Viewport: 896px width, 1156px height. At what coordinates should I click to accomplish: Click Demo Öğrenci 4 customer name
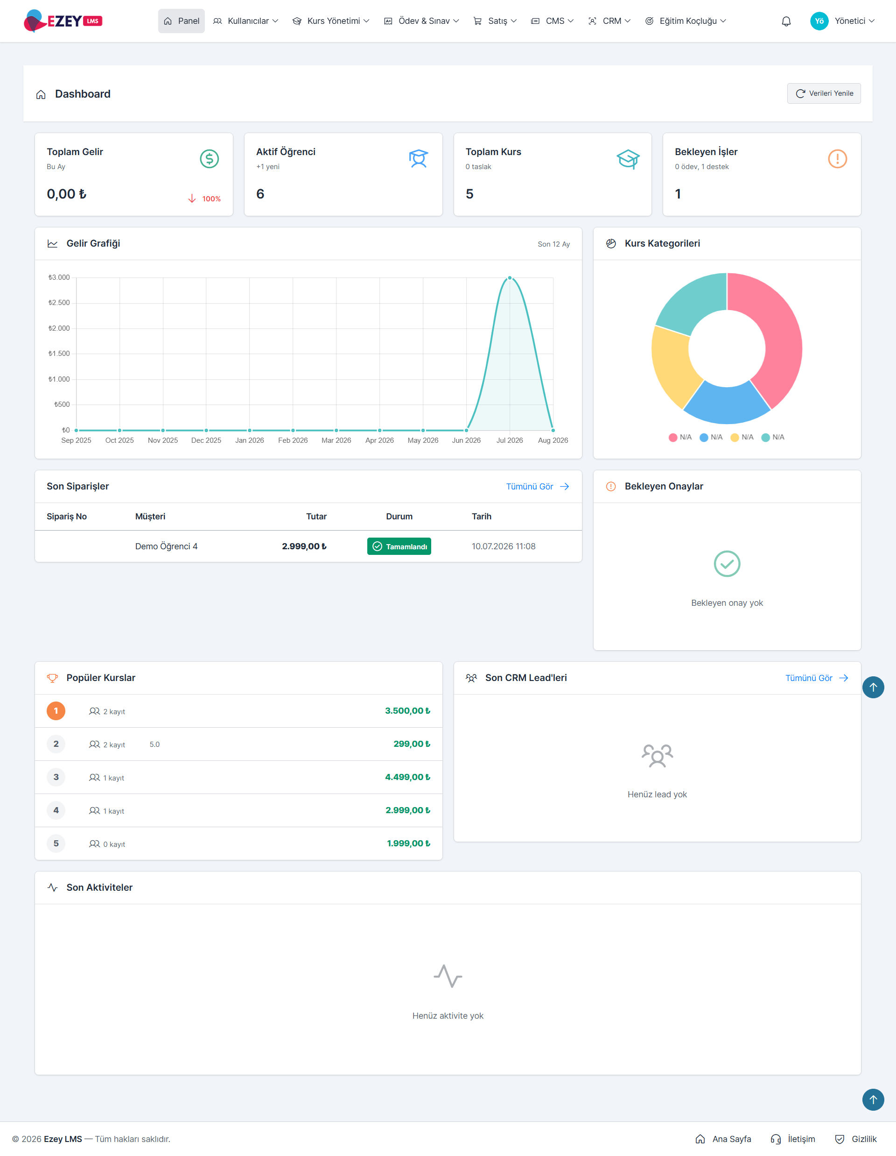(166, 546)
